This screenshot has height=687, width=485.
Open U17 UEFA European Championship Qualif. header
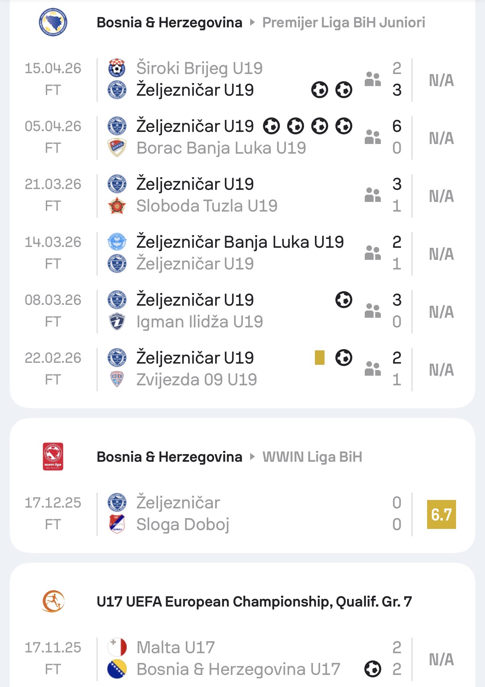[x=254, y=602]
